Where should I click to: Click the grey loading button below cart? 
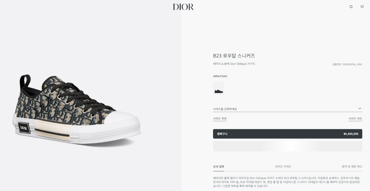(287, 146)
